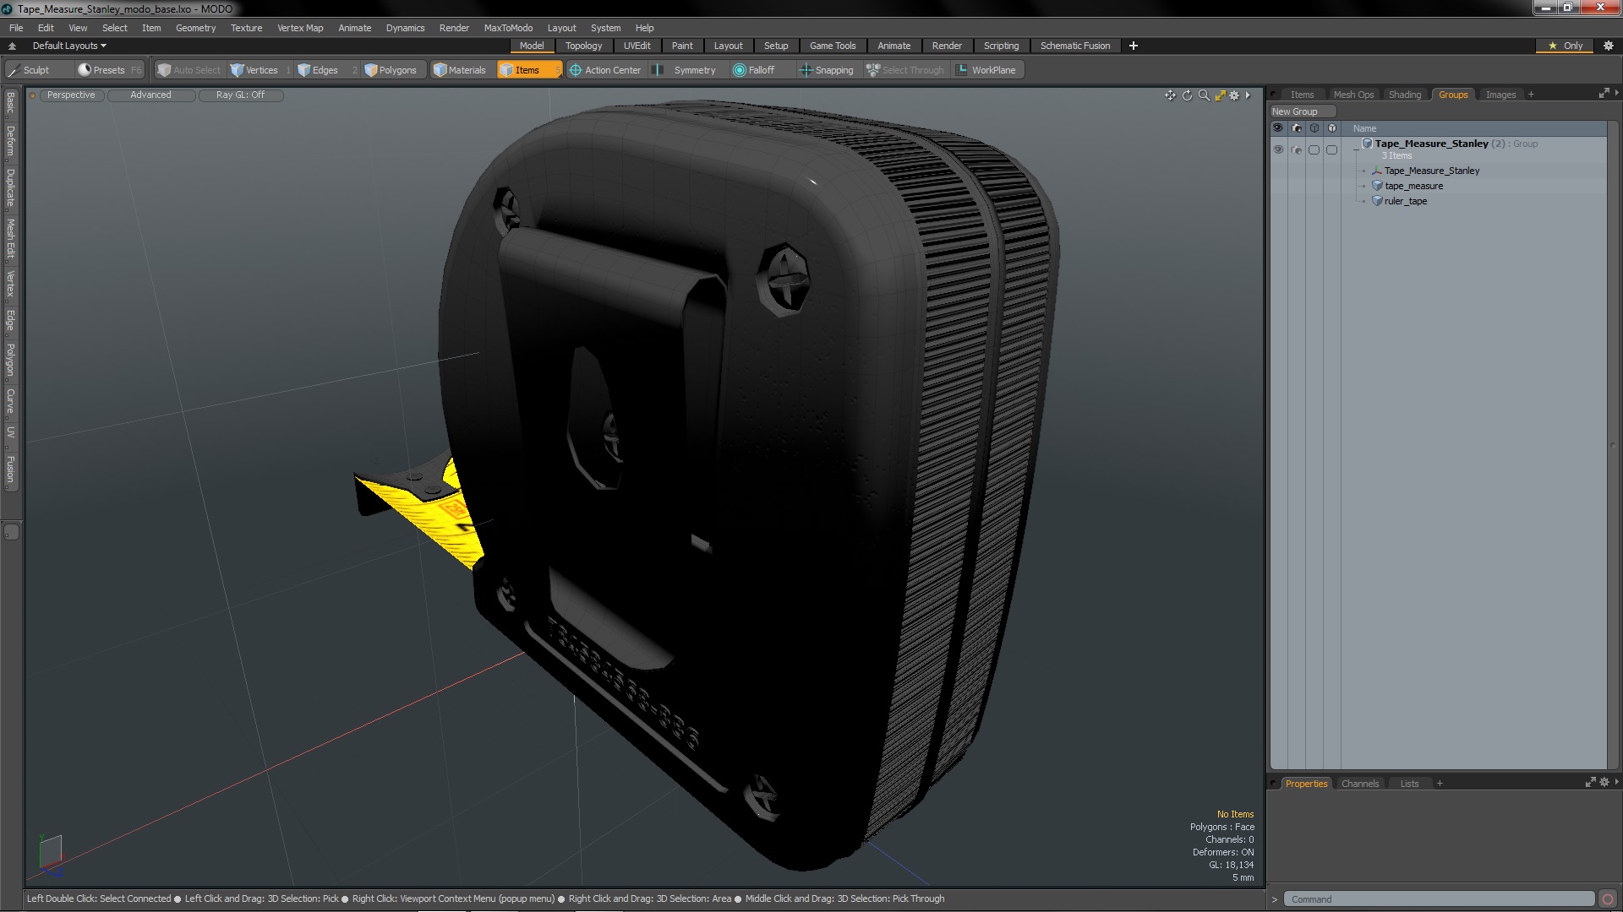Switch to the Topology tab
Screen dimensions: 1623x912
[x=583, y=46]
